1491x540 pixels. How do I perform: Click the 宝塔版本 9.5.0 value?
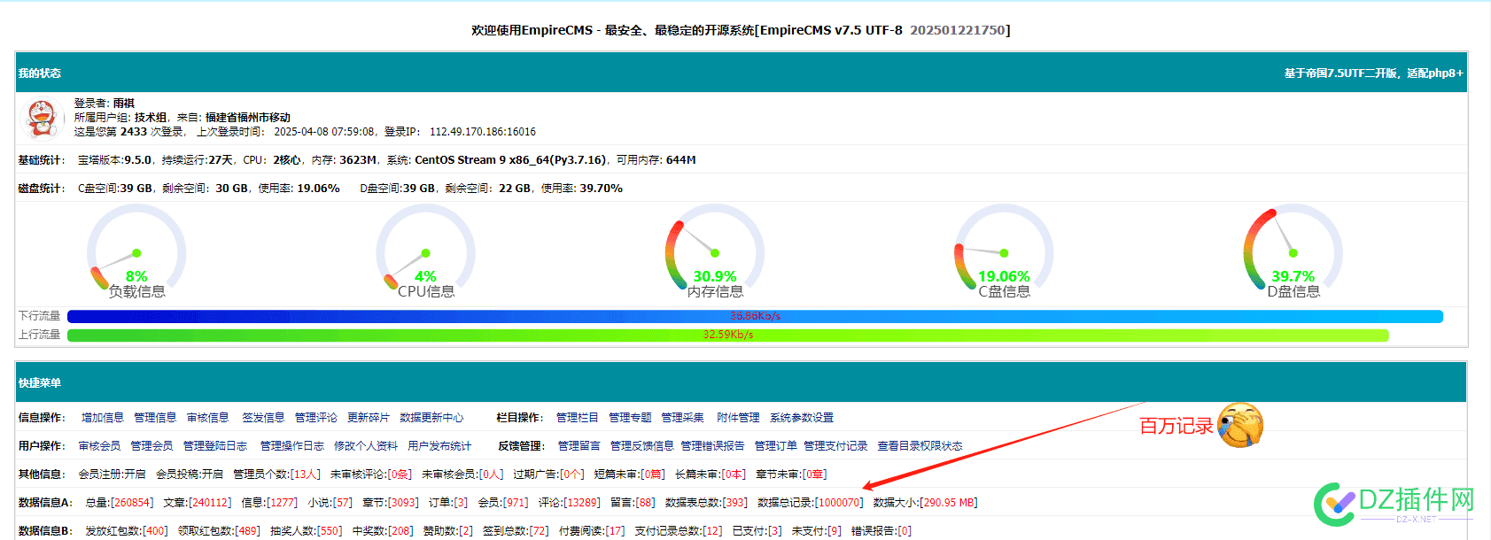point(137,160)
